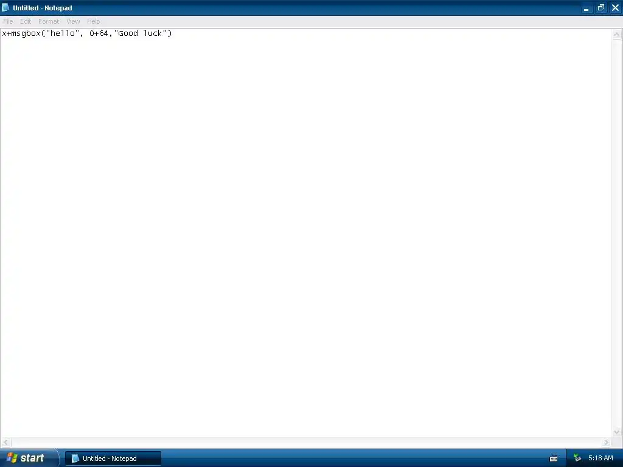Click the horizontal scrollbar right arrow
This screenshot has height=467, width=623.
[x=607, y=443]
